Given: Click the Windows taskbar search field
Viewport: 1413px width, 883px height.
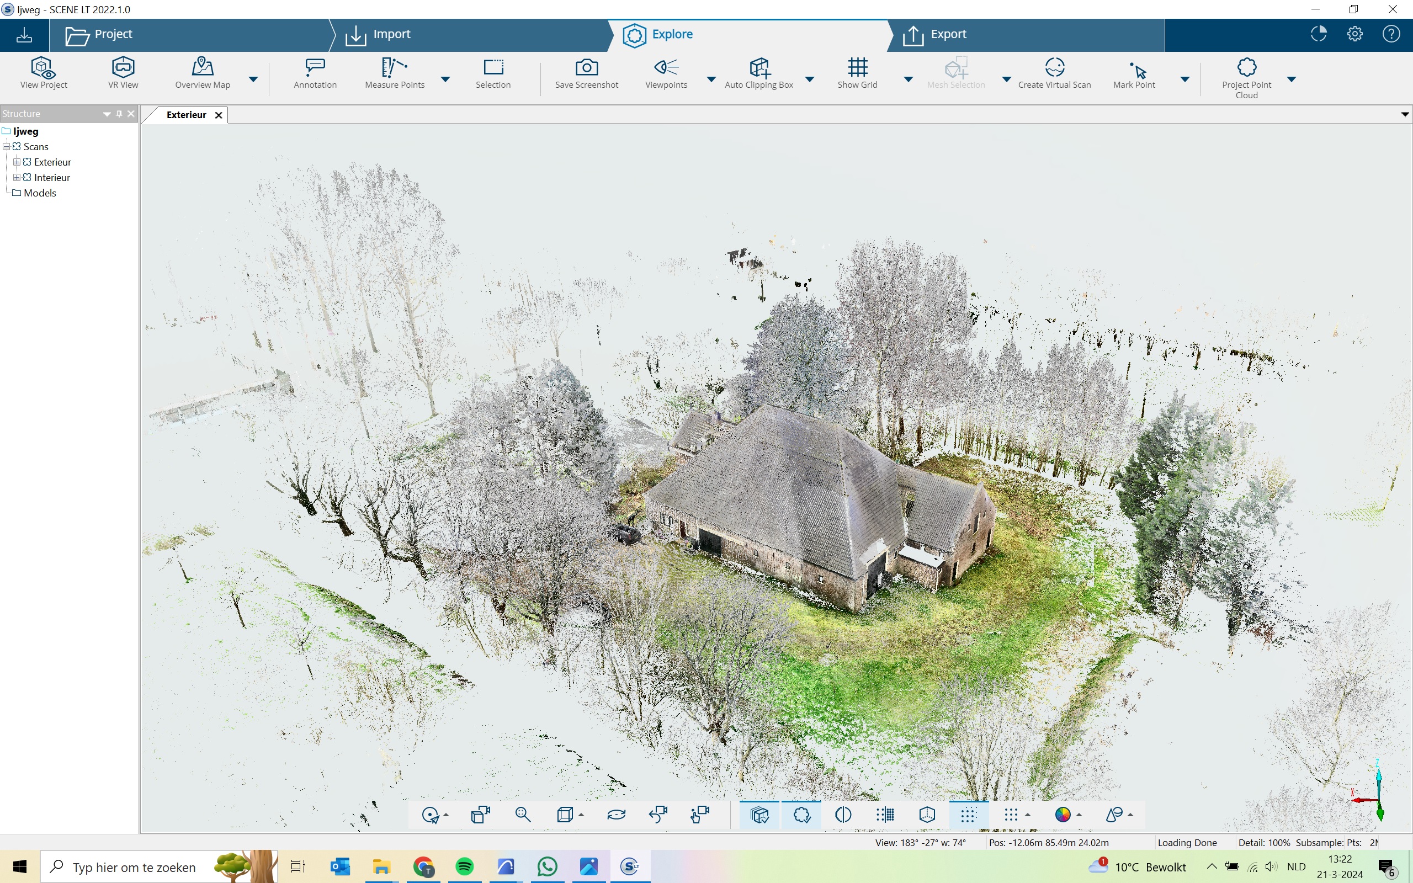Looking at the screenshot, I should (x=134, y=867).
